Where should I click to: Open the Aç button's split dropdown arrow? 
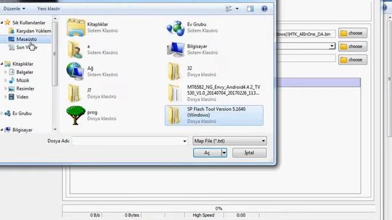[224, 153]
